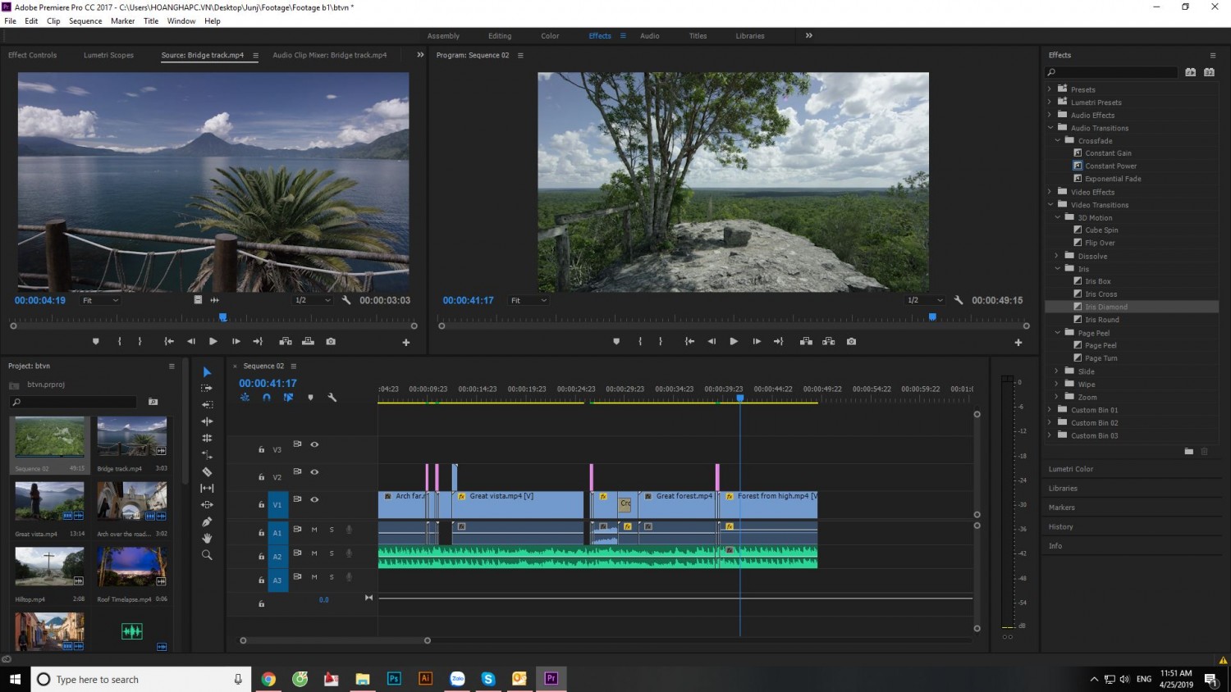This screenshot has width=1231, height=692.
Task: Open timeline display settings wrench
Action: [x=332, y=398]
